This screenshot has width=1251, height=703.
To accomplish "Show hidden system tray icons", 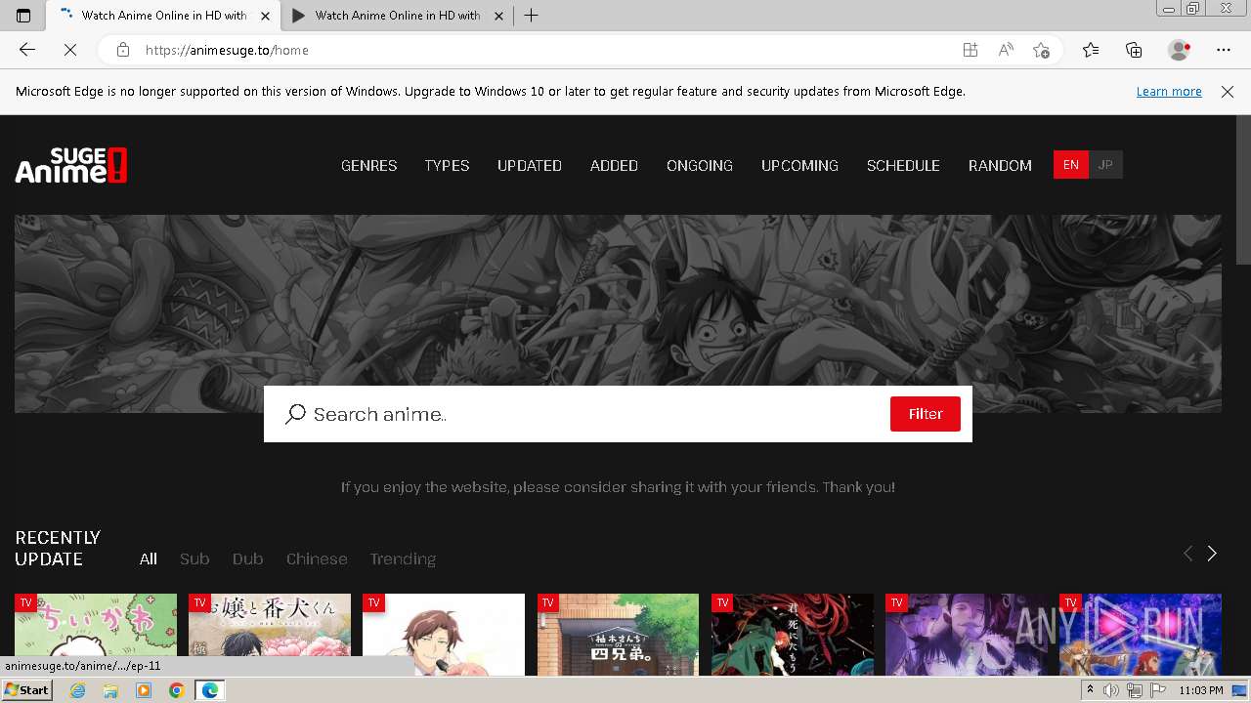I will click(1090, 690).
